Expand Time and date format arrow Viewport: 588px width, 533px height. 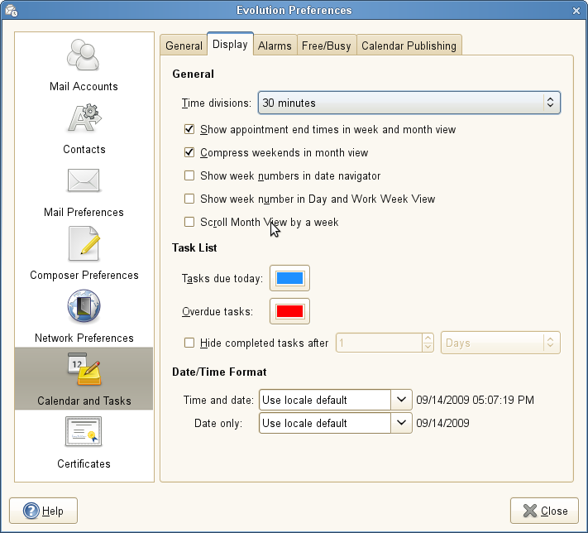[x=401, y=400]
